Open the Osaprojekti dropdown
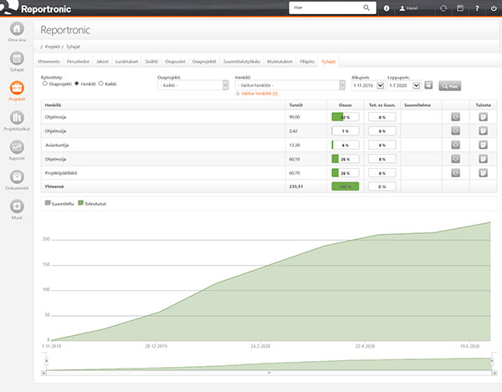The width and height of the screenshot is (502, 392). coord(192,84)
